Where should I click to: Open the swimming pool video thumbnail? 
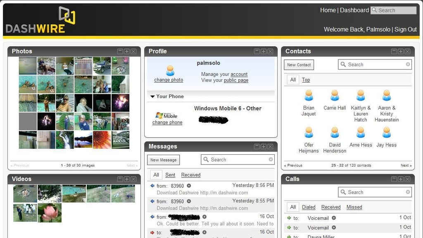coord(74,193)
